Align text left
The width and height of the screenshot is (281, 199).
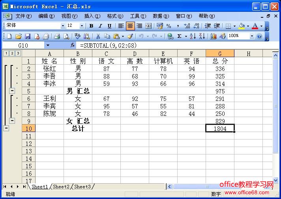coord(121,26)
